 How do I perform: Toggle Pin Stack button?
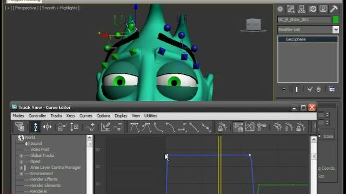283,89
